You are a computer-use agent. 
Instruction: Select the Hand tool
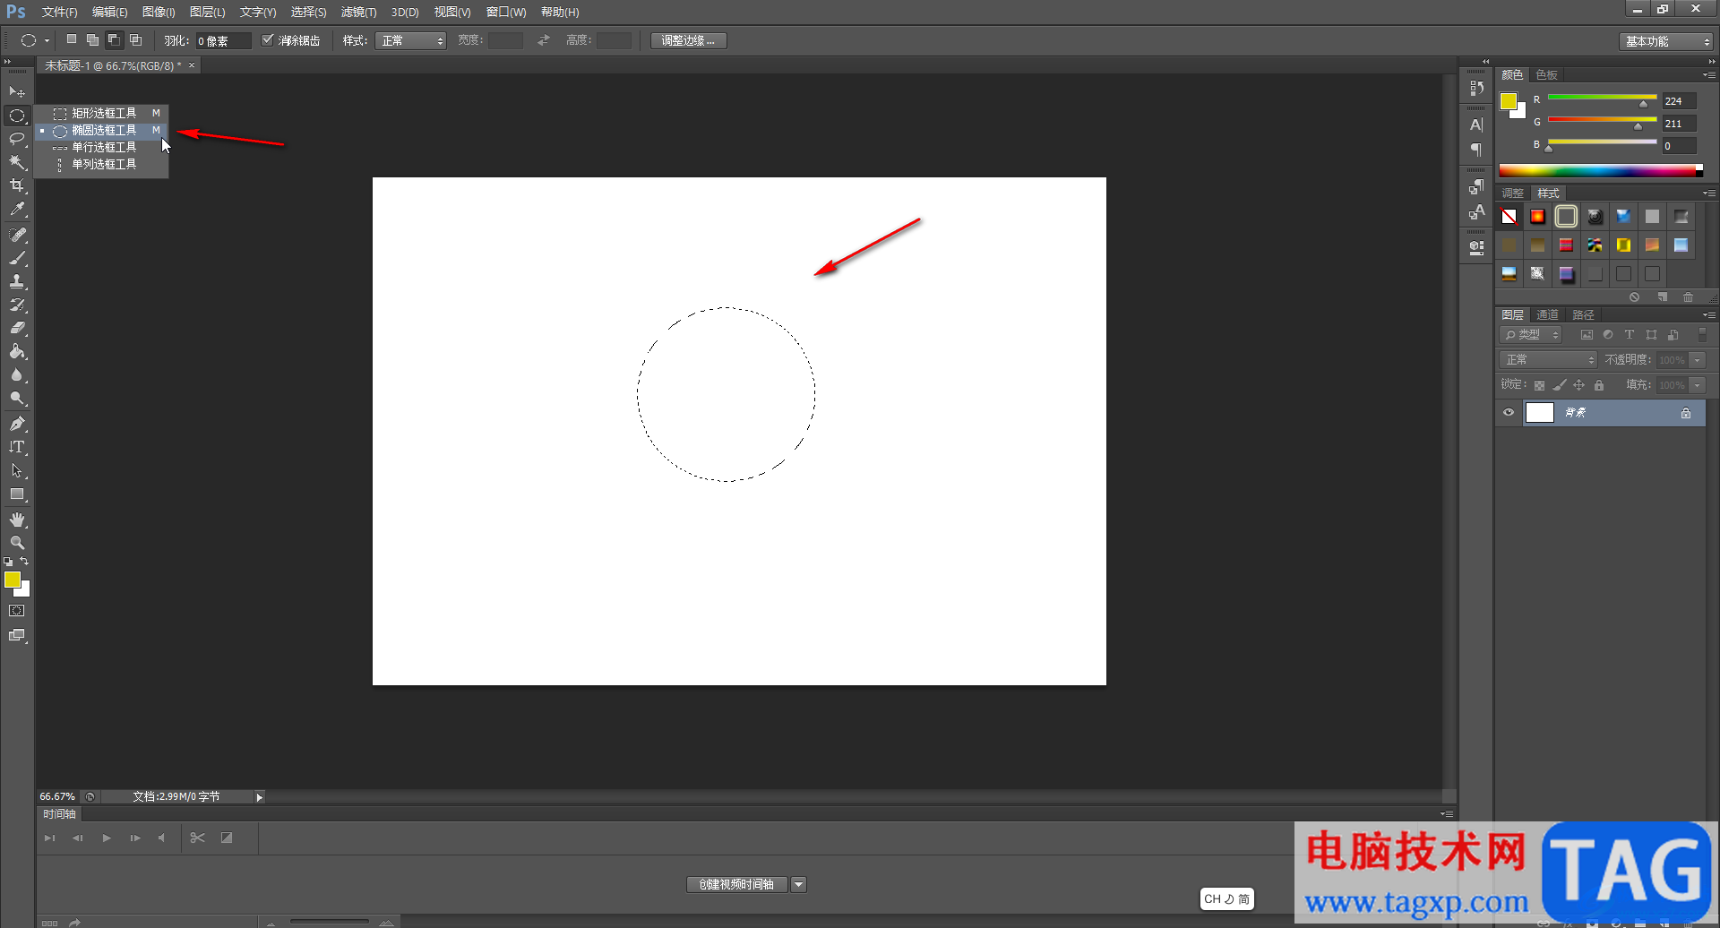click(x=17, y=520)
